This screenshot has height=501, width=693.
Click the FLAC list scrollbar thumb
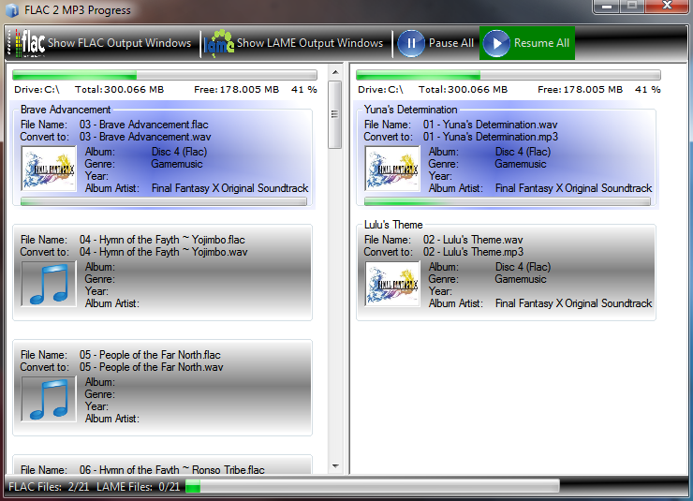click(335, 114)
